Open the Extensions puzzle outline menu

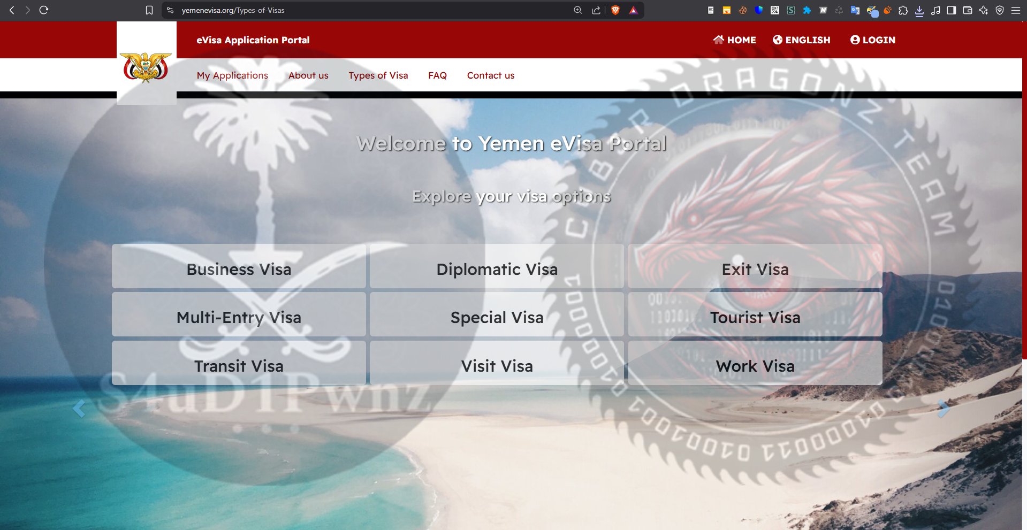coord(903,10)
